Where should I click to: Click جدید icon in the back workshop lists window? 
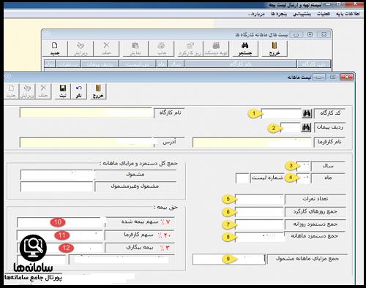click(55, 49)
